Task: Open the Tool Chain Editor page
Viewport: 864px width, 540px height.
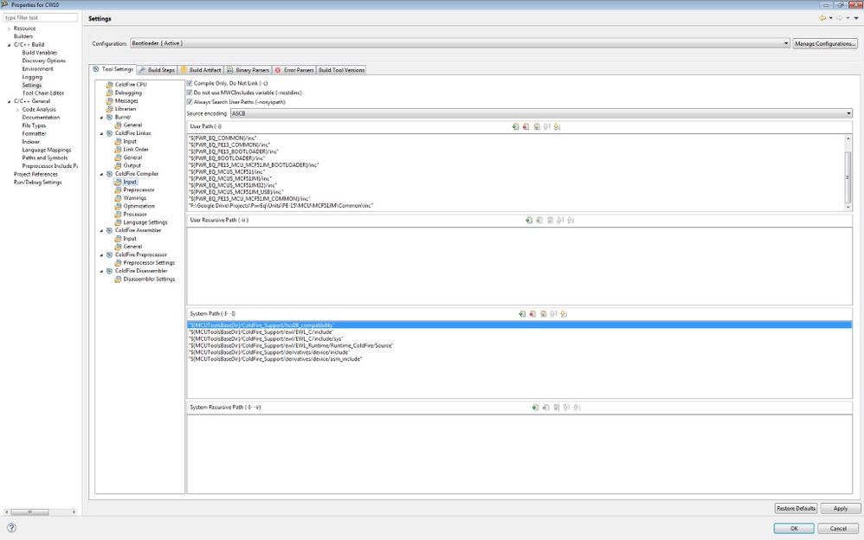Action: (x=43, y=93)
